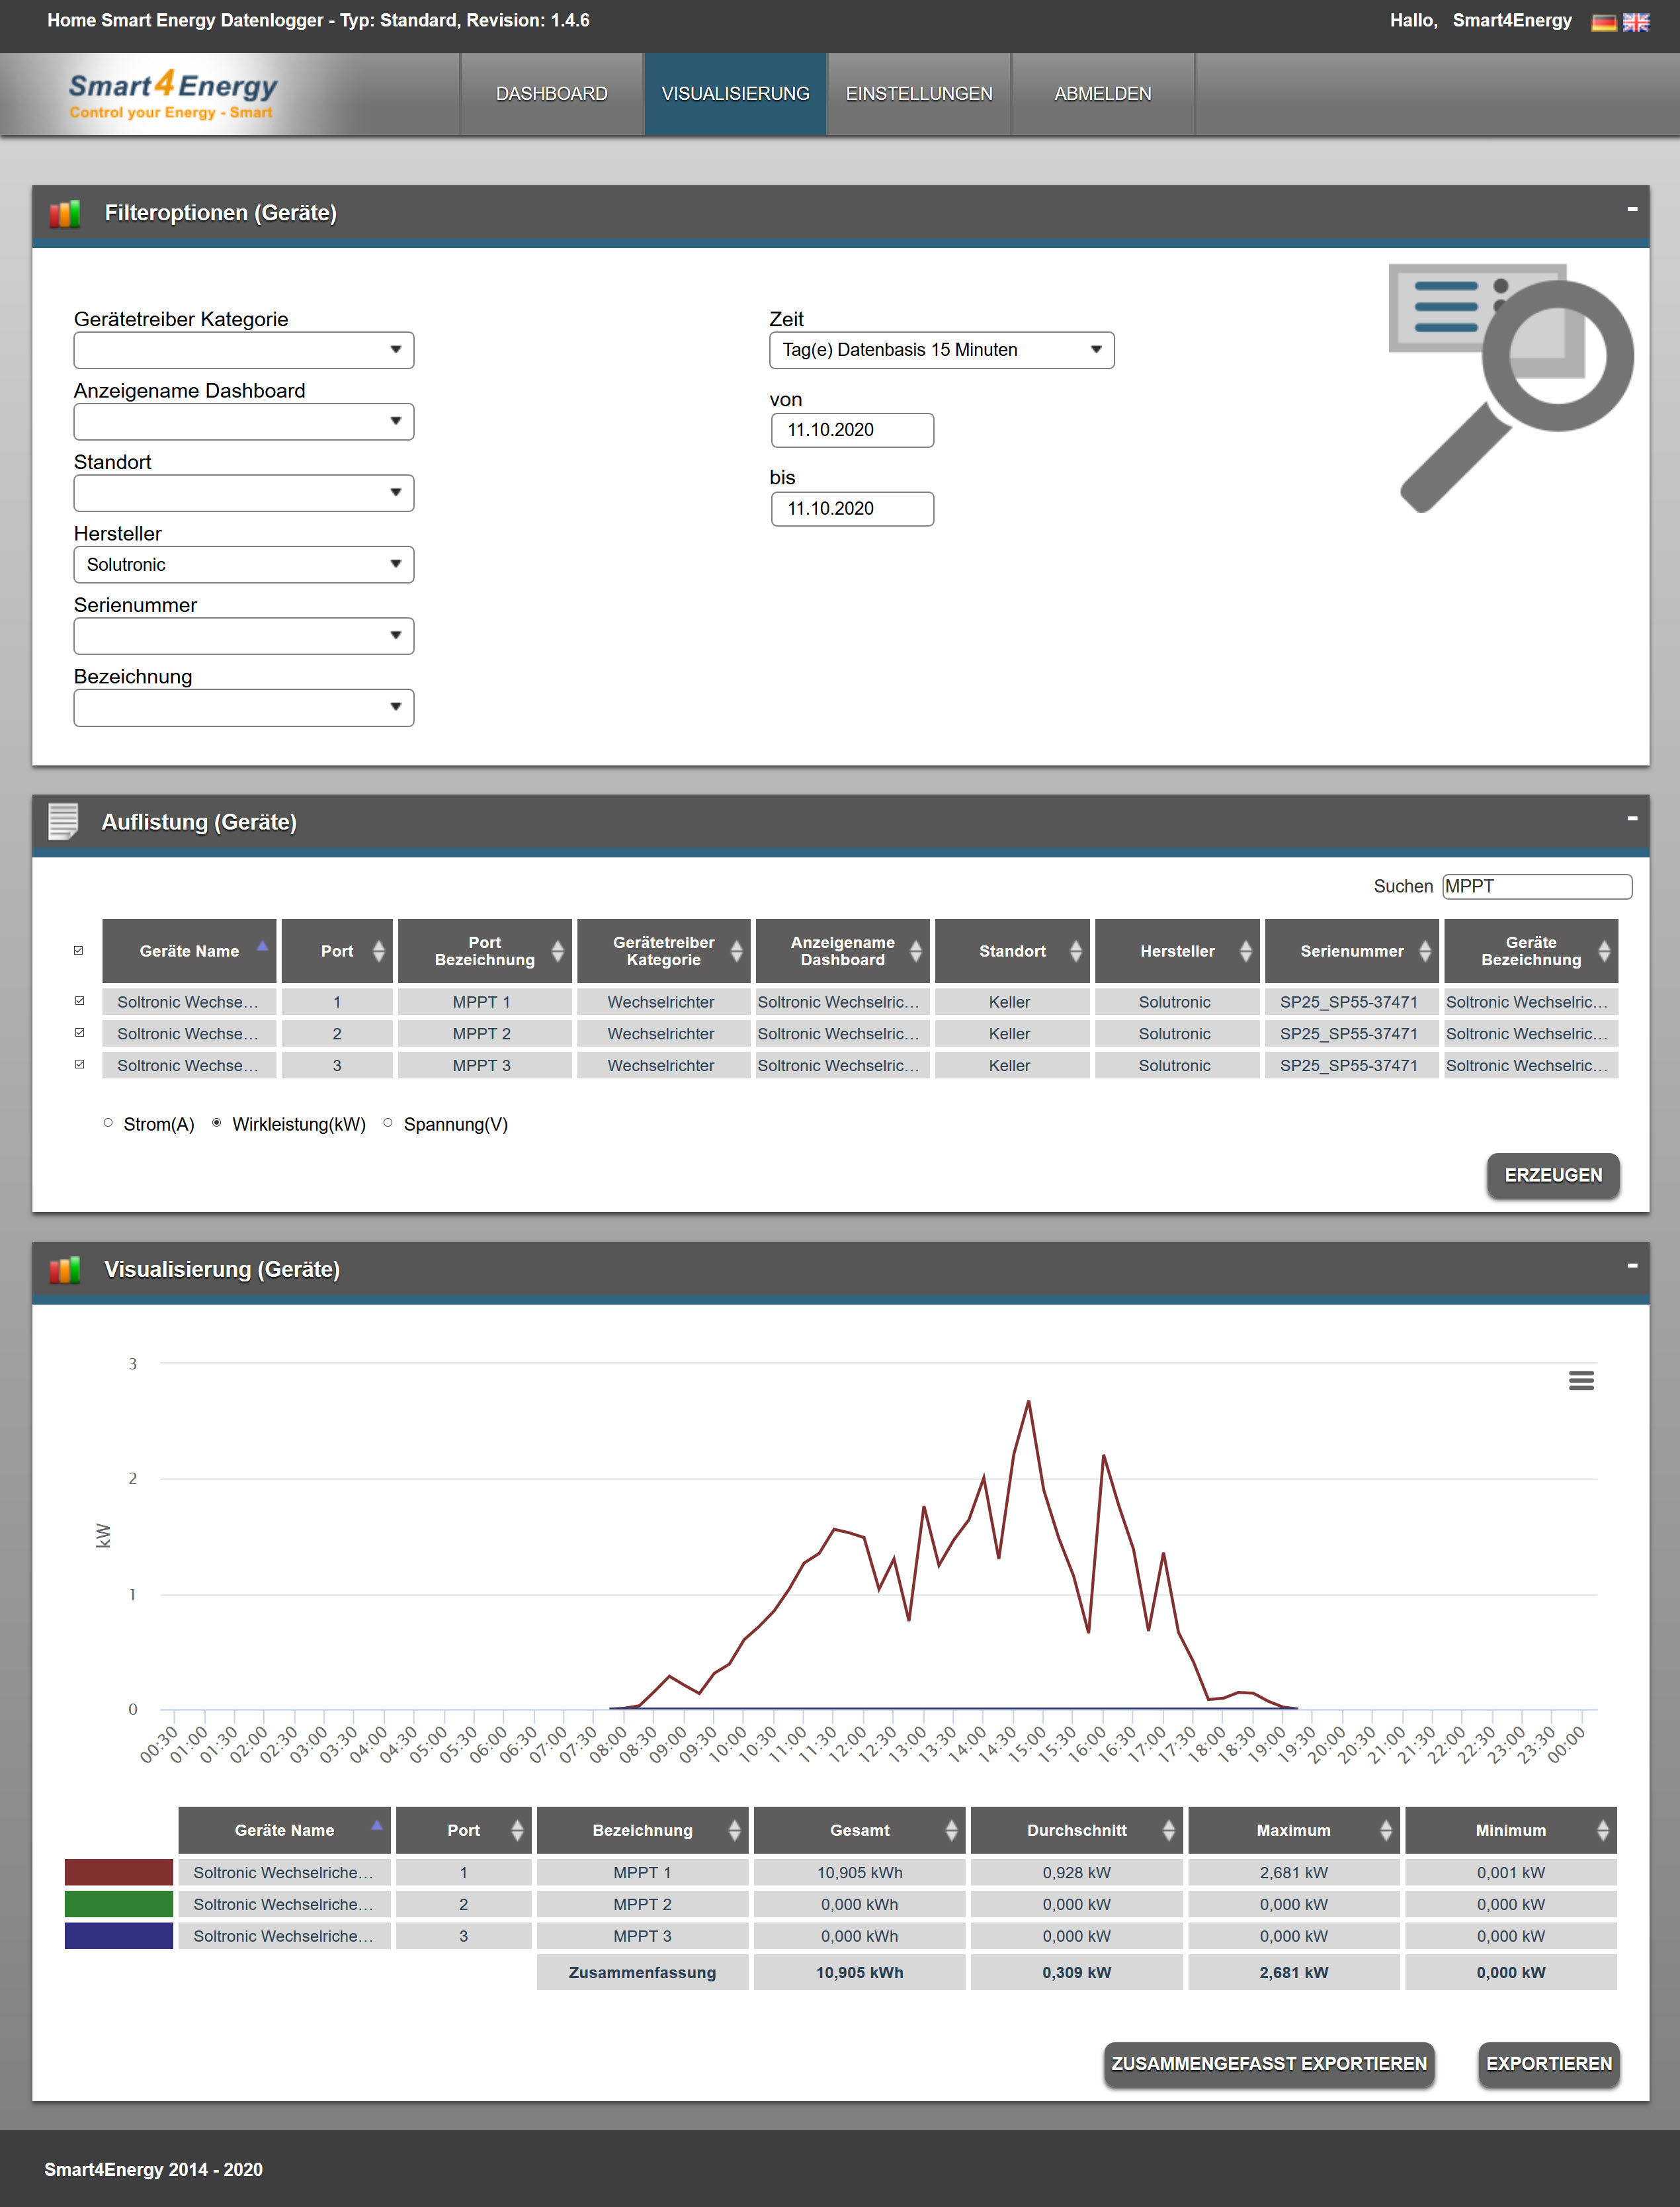Viewport: 1680px width, 2207px height.
Task: Toggle the select-all devices checkbox
Action: 79,950
